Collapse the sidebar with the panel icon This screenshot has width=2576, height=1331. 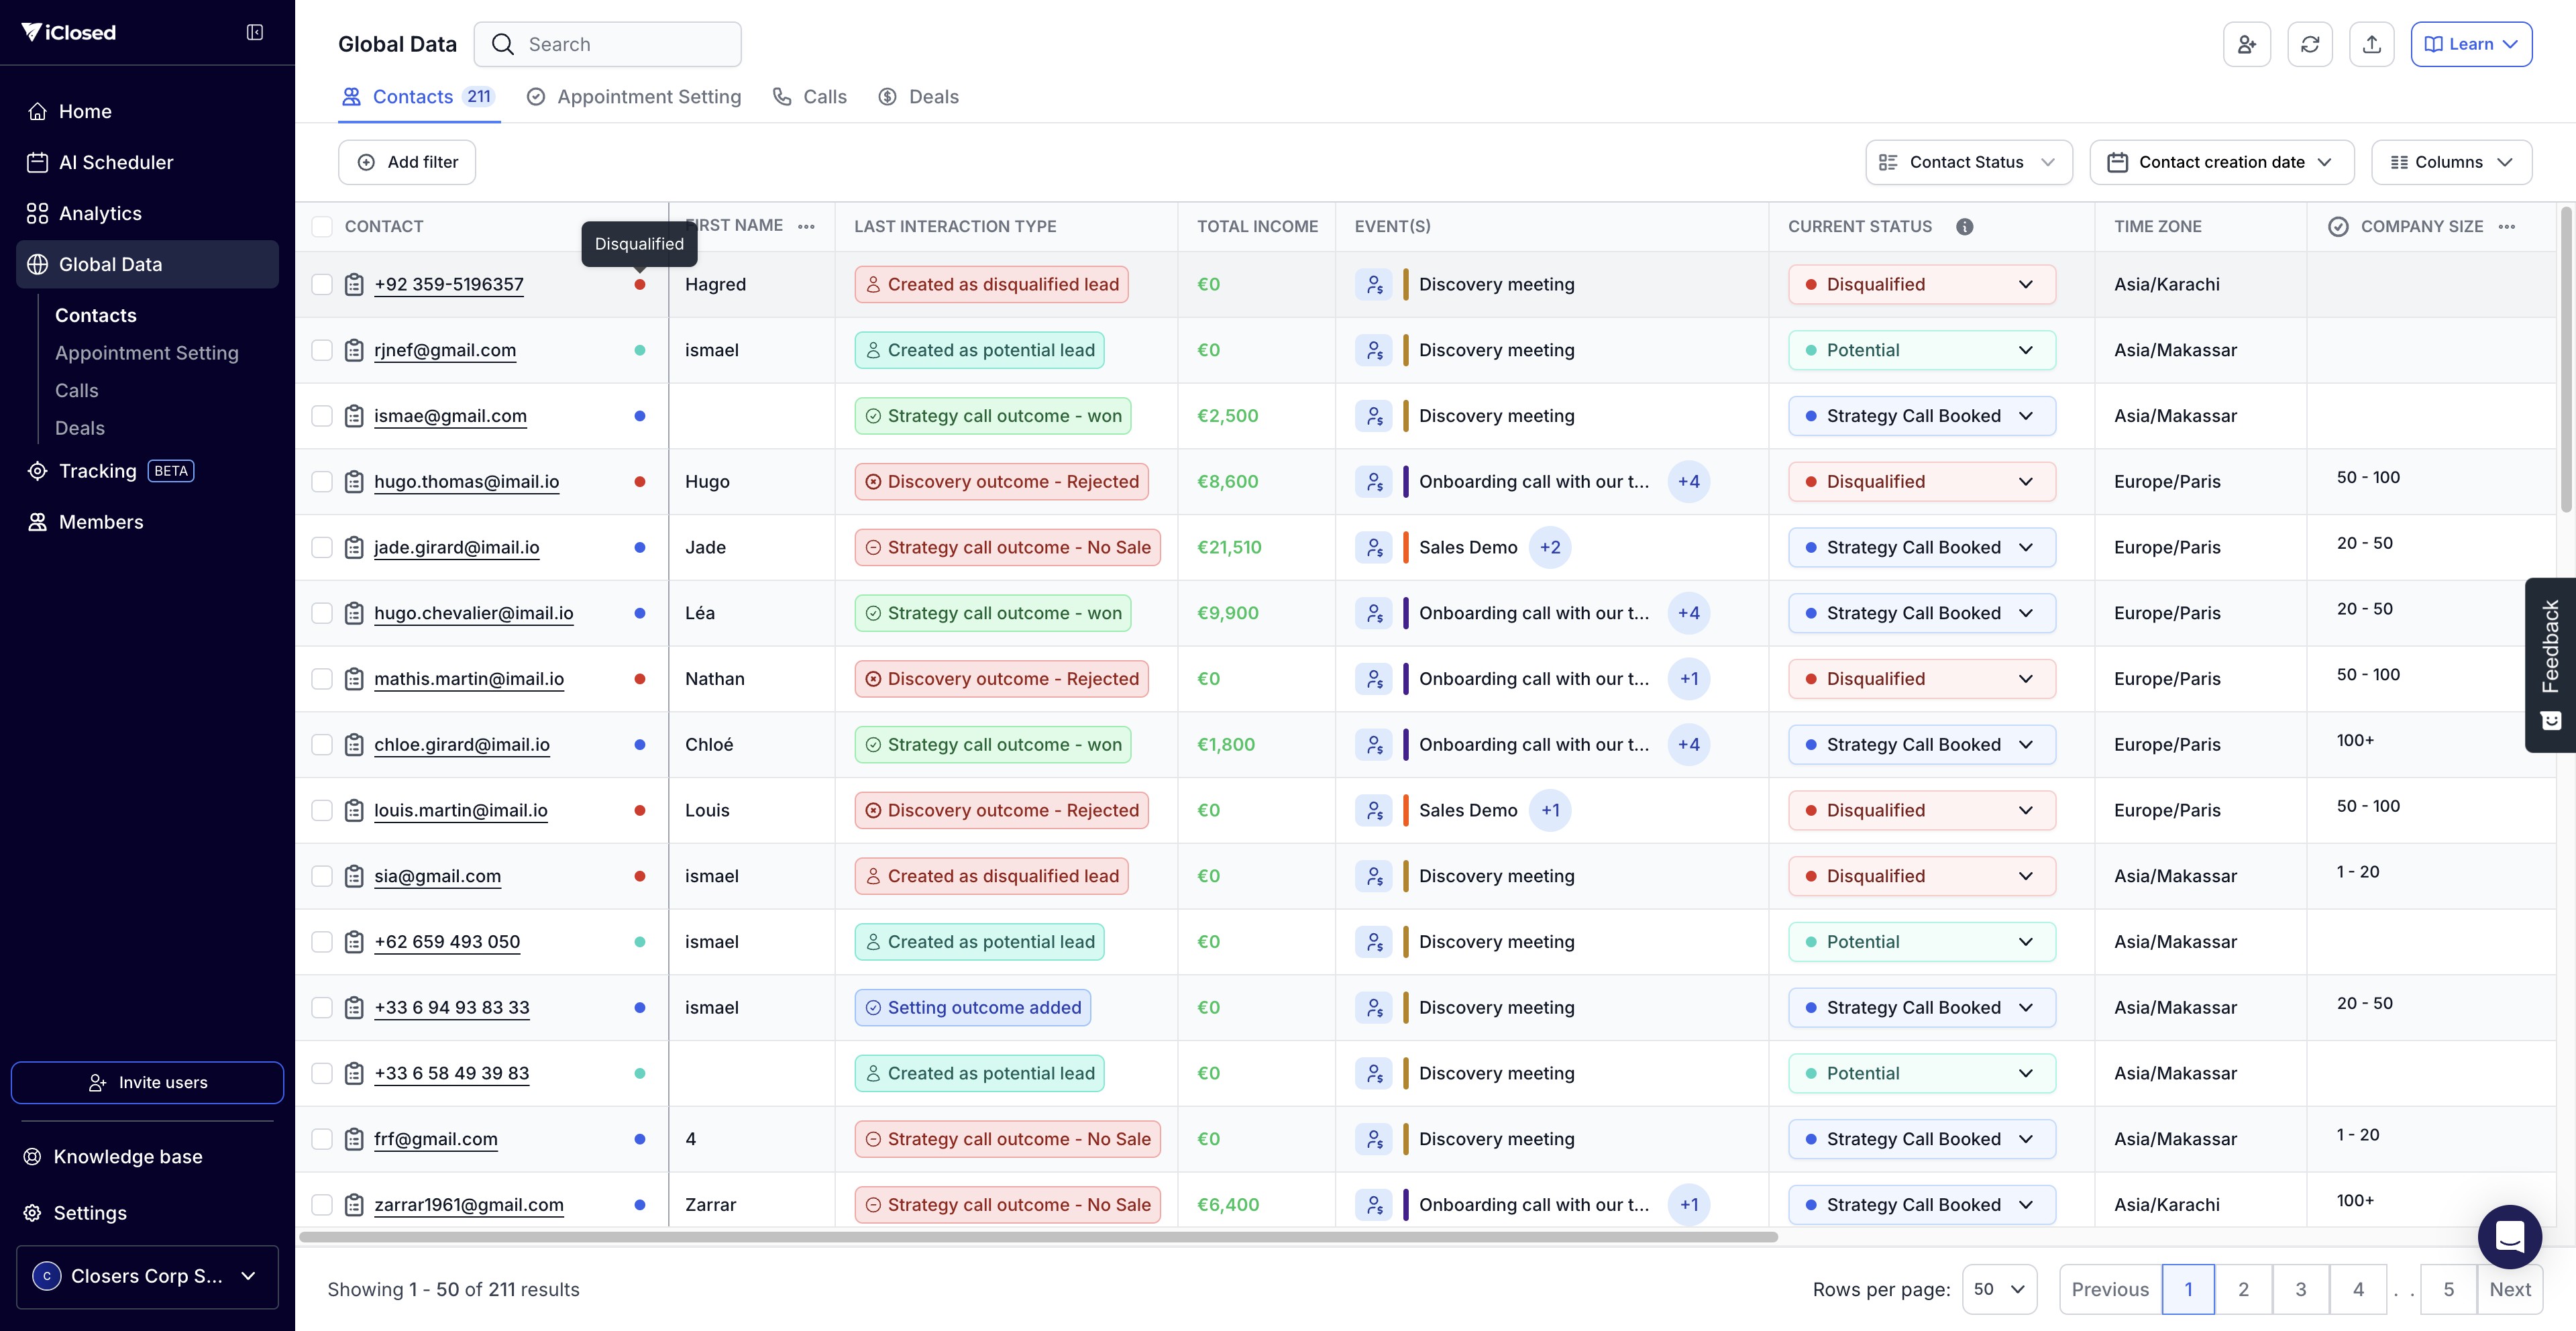pyautogui.click(x=255, y=32)
